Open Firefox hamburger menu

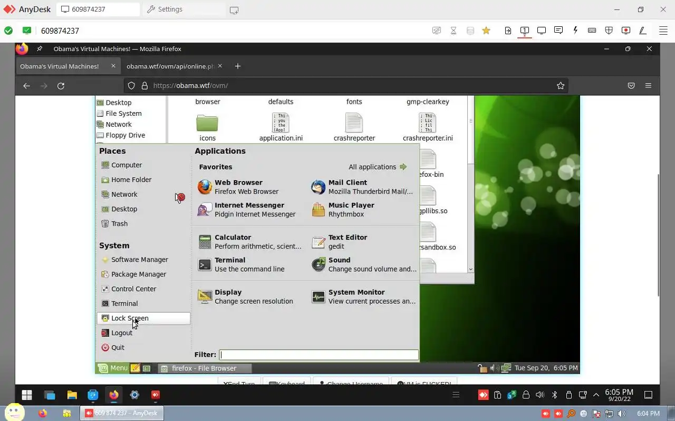(x=649, y=86)
